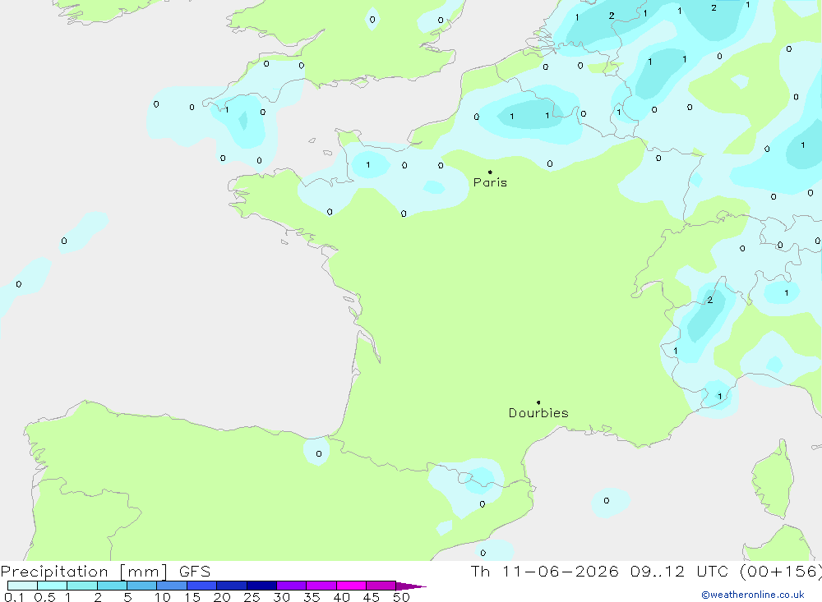Click the GFS model label
Image resolution: width=822 pixels, height=602 pixels.
click(x=195, y=572)
